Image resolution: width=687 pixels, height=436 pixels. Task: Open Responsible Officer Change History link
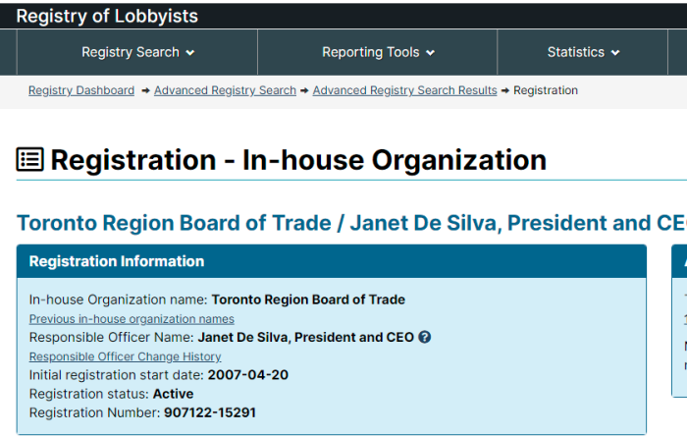pyautogui.click(x=126, y=356)
